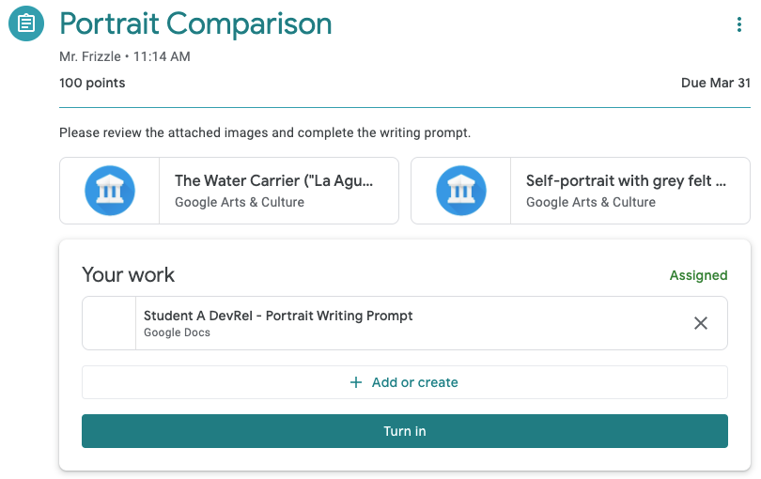
Task: Click the Google Docs label under the attachment
Action: [177, 332]
